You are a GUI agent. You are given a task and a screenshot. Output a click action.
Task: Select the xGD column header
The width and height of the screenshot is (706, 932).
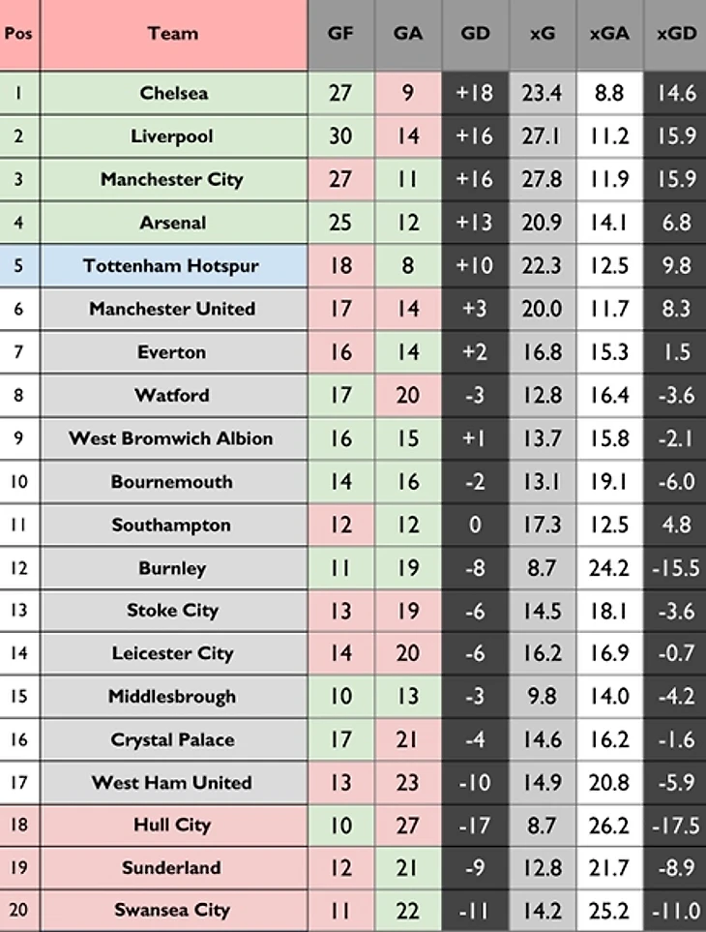676,34
